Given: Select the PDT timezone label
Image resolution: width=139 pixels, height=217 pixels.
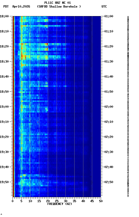Looking at the screenshot, I should (x=6, y=7).
